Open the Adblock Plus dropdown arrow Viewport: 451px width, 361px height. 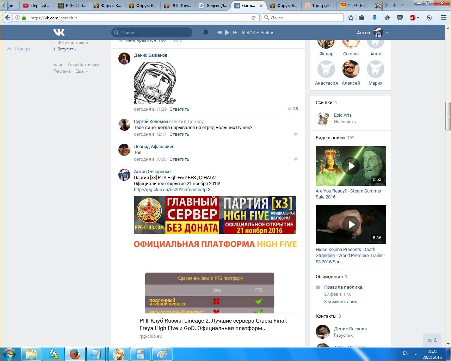(418, 18)
